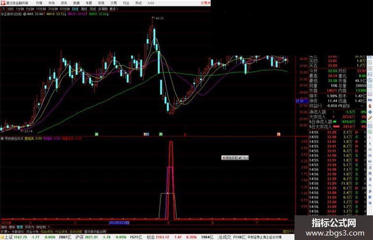Click the MA5 moving average label
This screenshot has height=240, width=373.
(35, 14)
